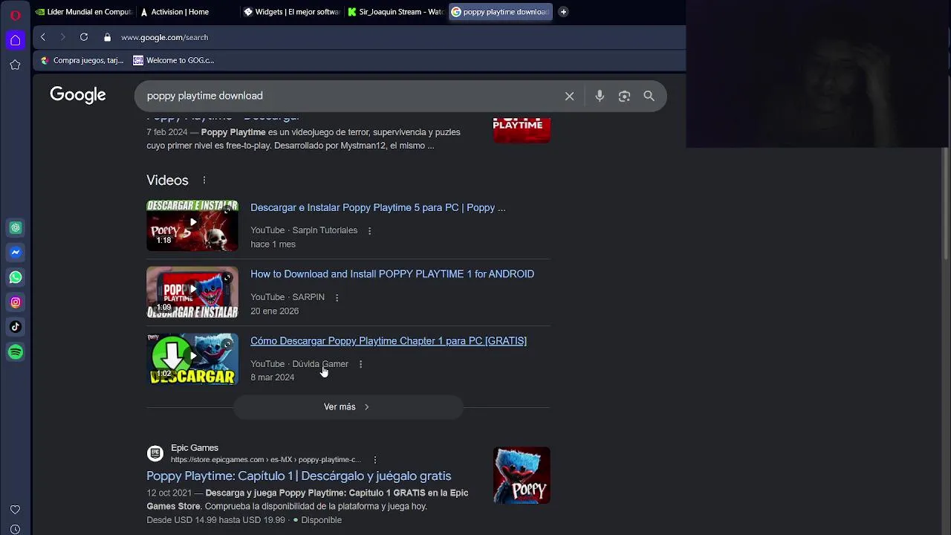Click the Epic Games site name
This screenshot has height=535, width=951.
tap(195, 448)
